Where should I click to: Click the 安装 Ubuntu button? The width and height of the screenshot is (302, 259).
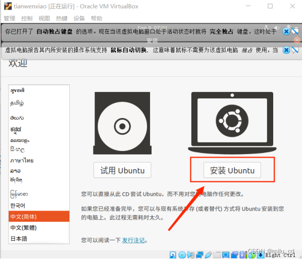232,170
